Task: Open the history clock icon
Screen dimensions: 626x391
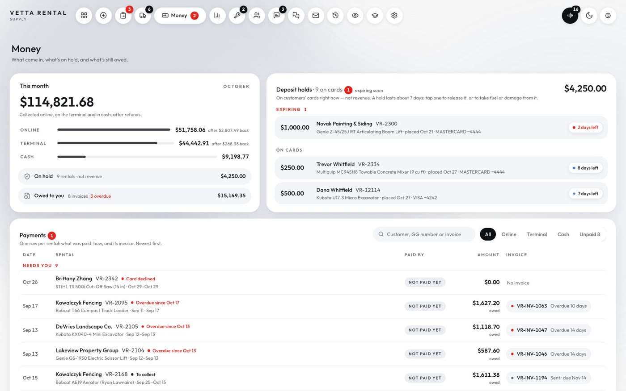Action: click(x=335, y=16)
